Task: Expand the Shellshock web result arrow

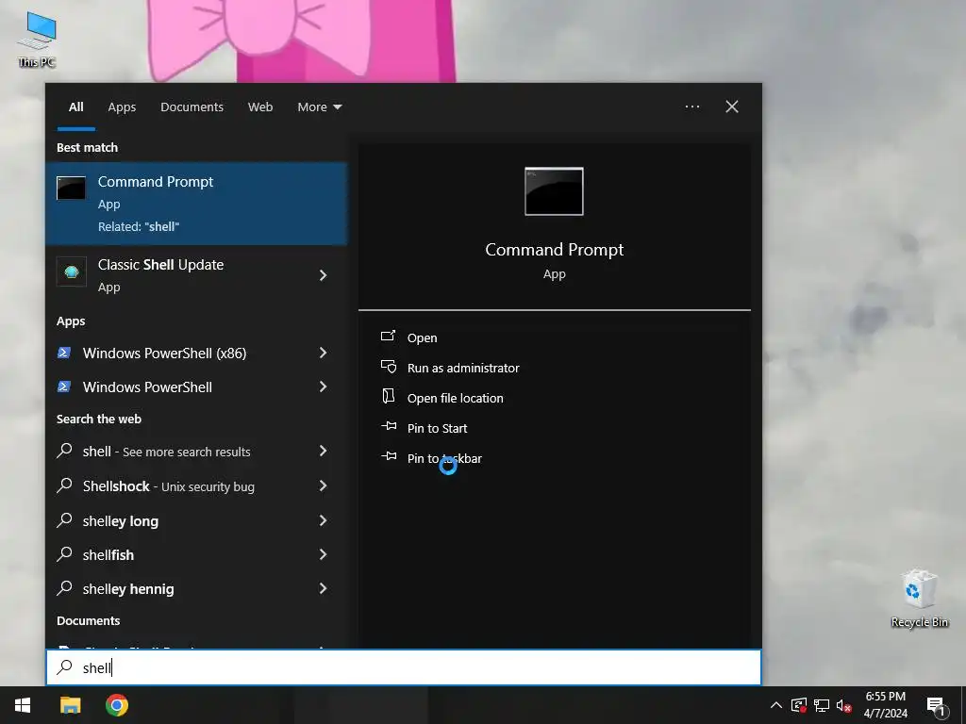Action: [x=323, y=486]
